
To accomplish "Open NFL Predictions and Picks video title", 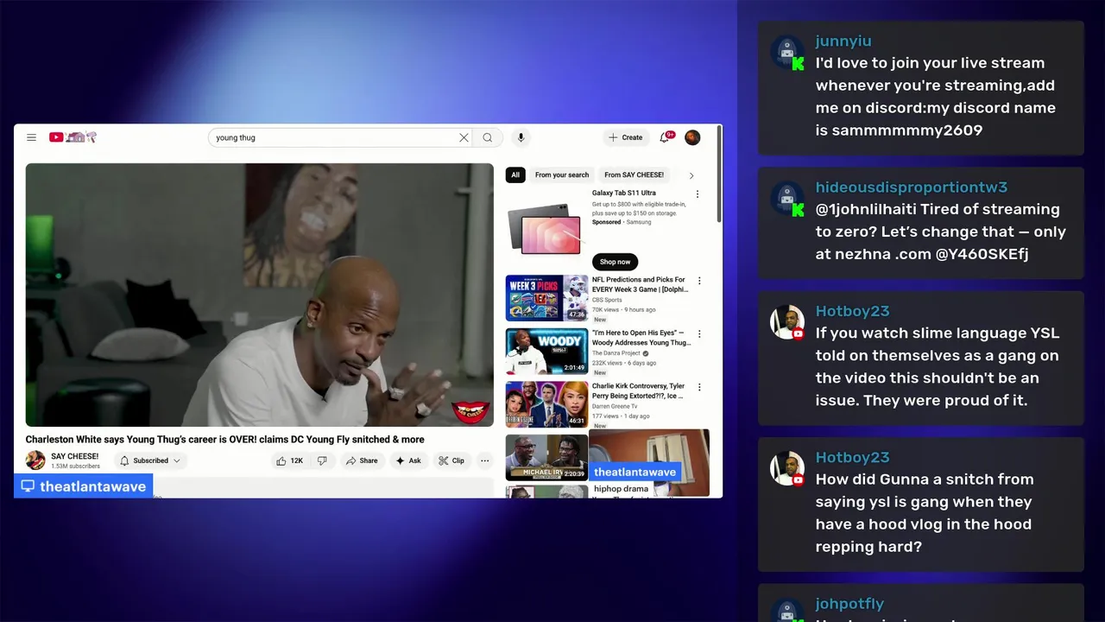I will [639, 285].
